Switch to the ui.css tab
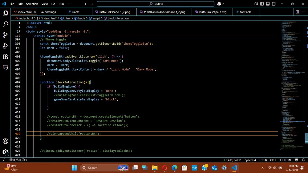Image resolution: width=308 pixels, height=173 pixels. (75, 12)
